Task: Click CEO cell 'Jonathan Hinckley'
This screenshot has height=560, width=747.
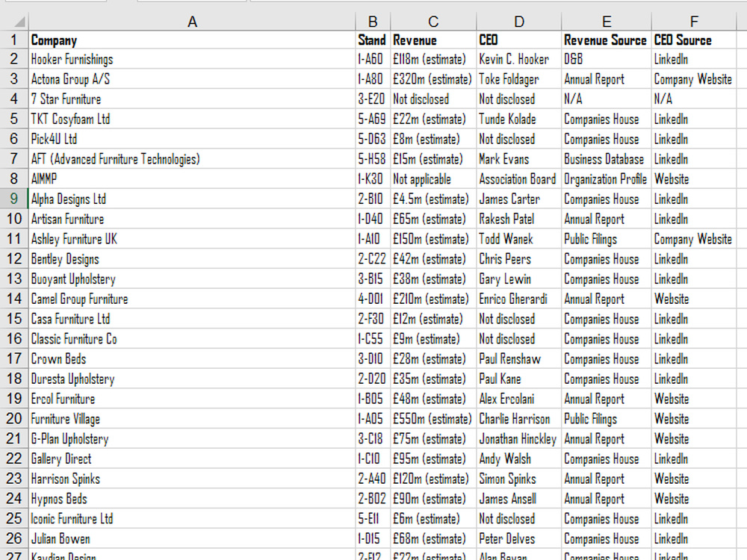Action: (x=519, y=439)
